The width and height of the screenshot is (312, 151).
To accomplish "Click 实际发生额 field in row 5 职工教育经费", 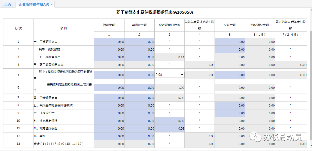I will click(x=139, y=75).
